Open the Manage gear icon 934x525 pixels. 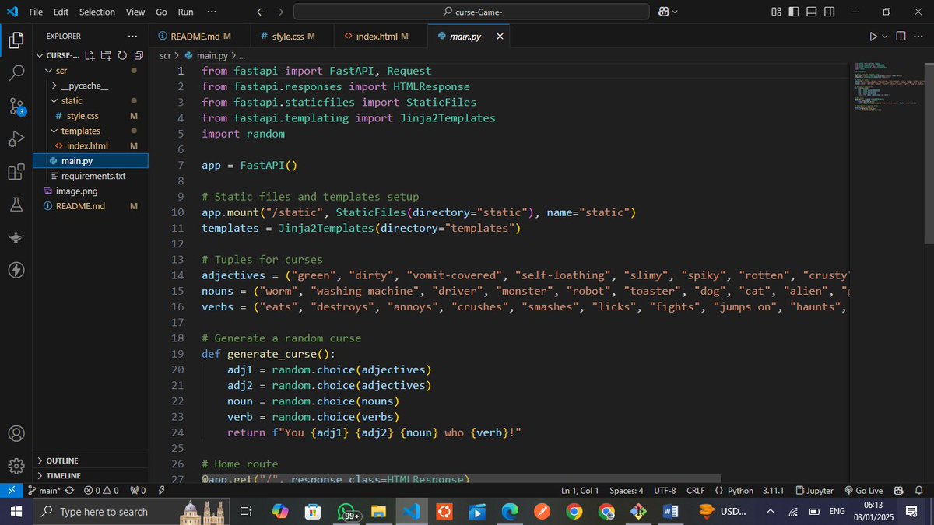click(x=16, y=466)
